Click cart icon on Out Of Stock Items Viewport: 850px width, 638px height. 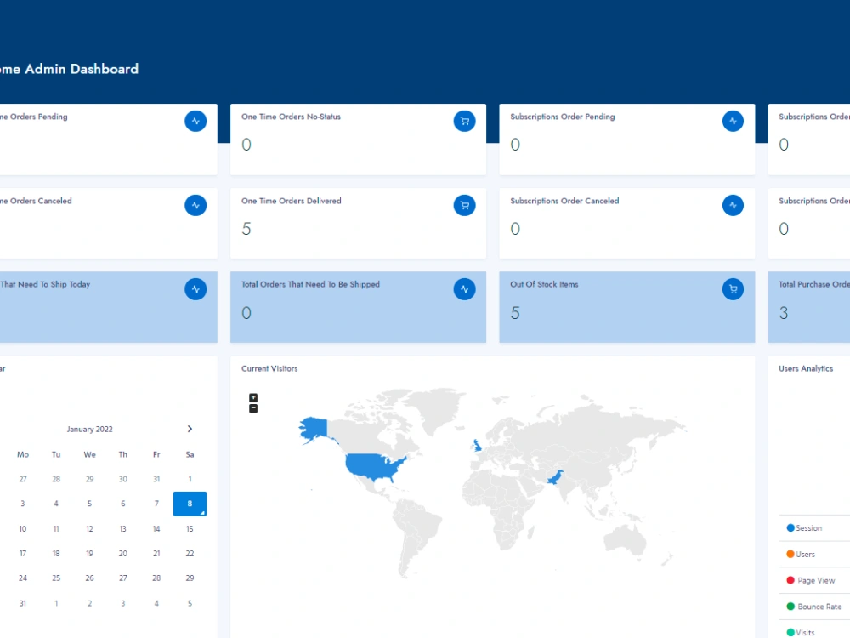733,289
